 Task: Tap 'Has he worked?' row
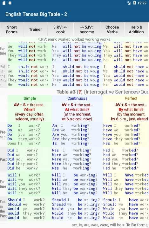click(x=122, y=143)
